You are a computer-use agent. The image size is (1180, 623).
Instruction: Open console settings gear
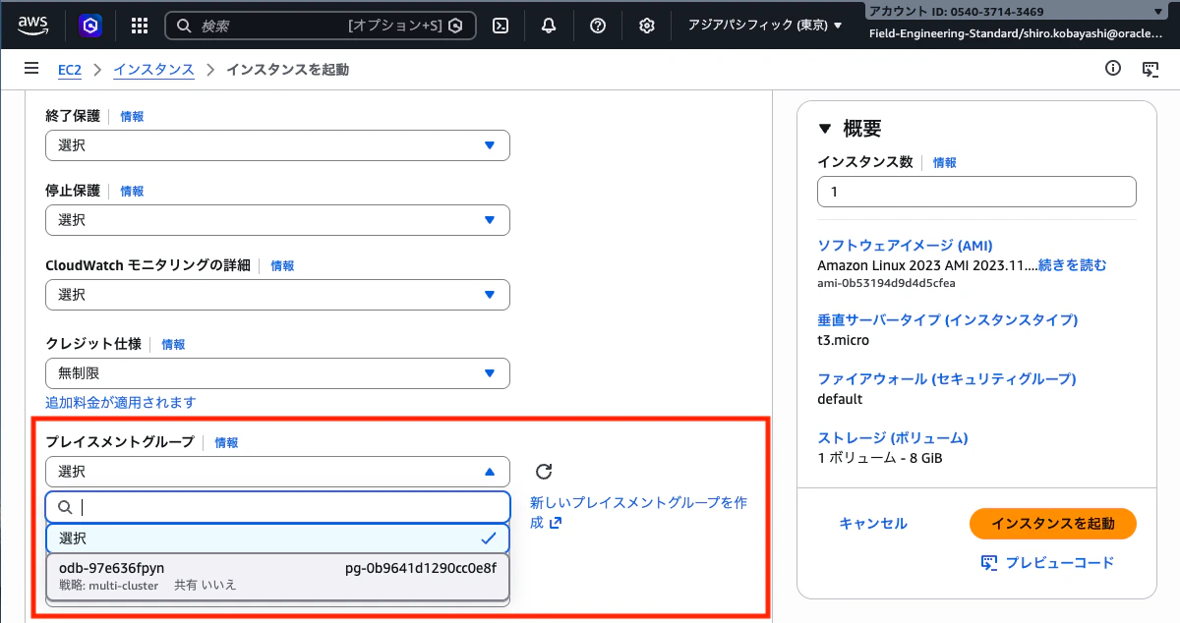coord(647,26)
